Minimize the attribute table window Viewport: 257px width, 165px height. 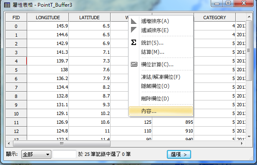[217, 3]
